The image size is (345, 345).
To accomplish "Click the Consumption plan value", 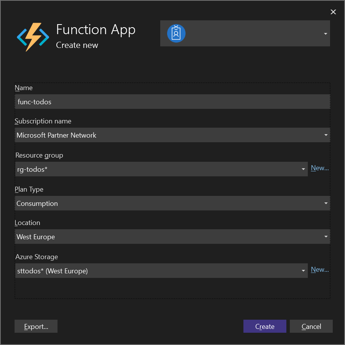I will [x=37, y=203].
